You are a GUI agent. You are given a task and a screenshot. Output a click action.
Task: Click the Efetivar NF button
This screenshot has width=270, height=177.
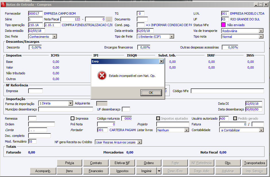click(x=122, y=163)
